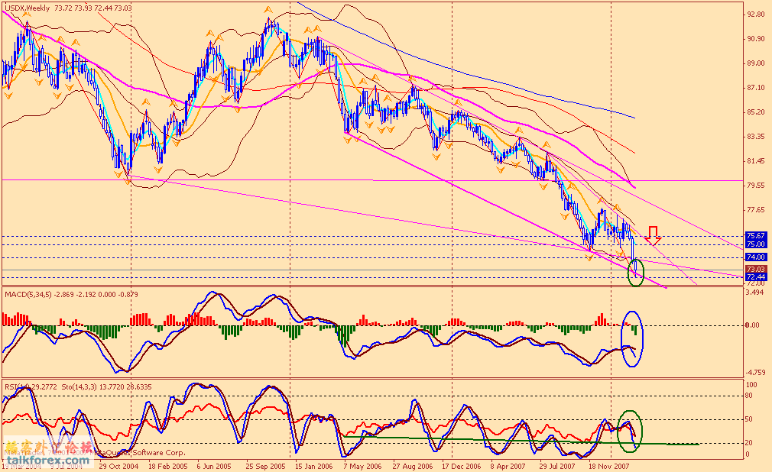Click the RSI(14) Sto(14,3,3) indicator label
The width and height of the screenshot is (772, 472).
coord(78,387)
